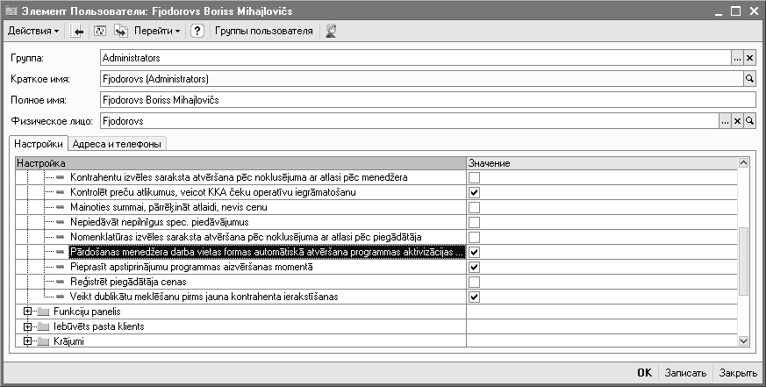Click the copy-element toolbar icon
The height and width of the screenshot is (387, 766).
click(x=121, y=31)
